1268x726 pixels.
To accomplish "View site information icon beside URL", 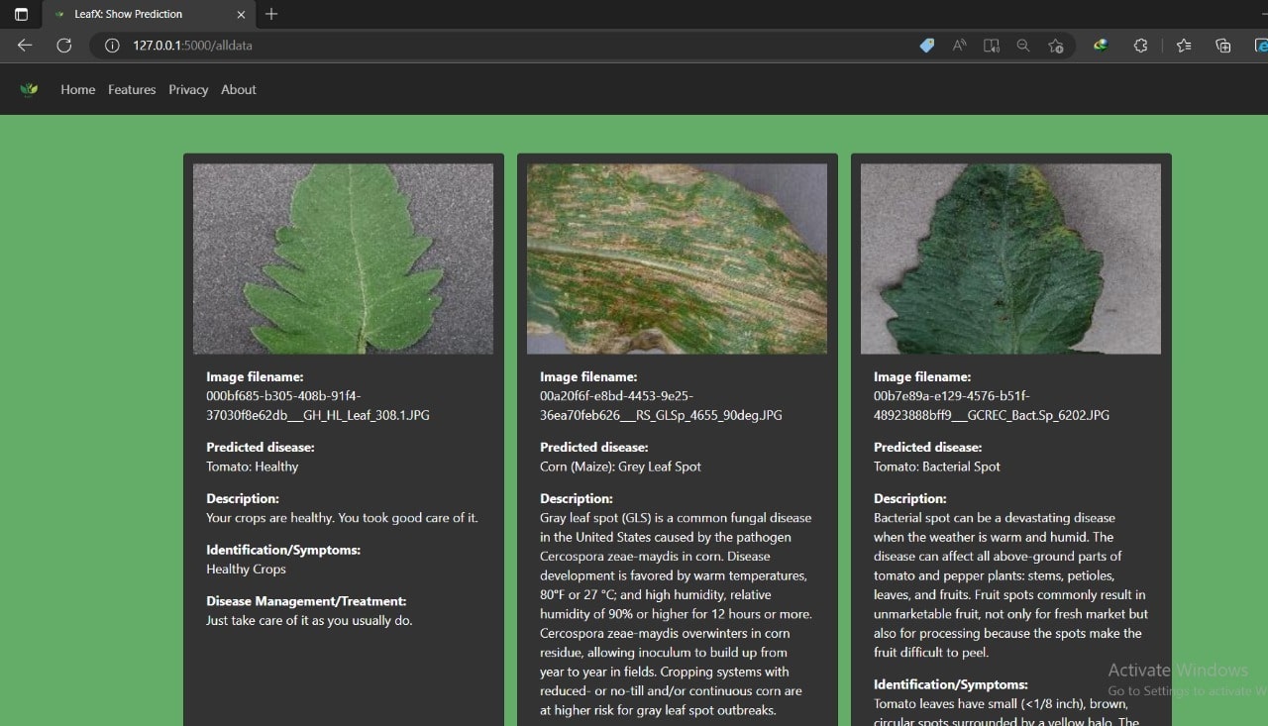I will click(112, 46).
